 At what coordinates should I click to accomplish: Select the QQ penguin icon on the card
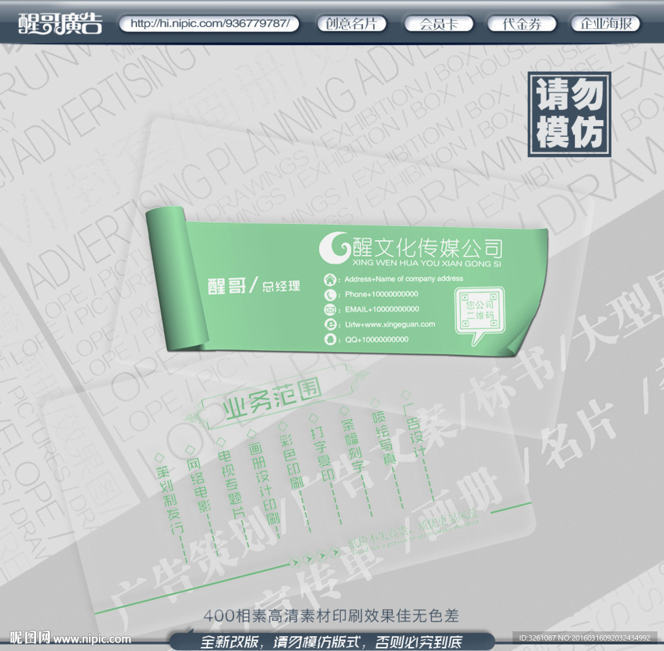[329, 340]
